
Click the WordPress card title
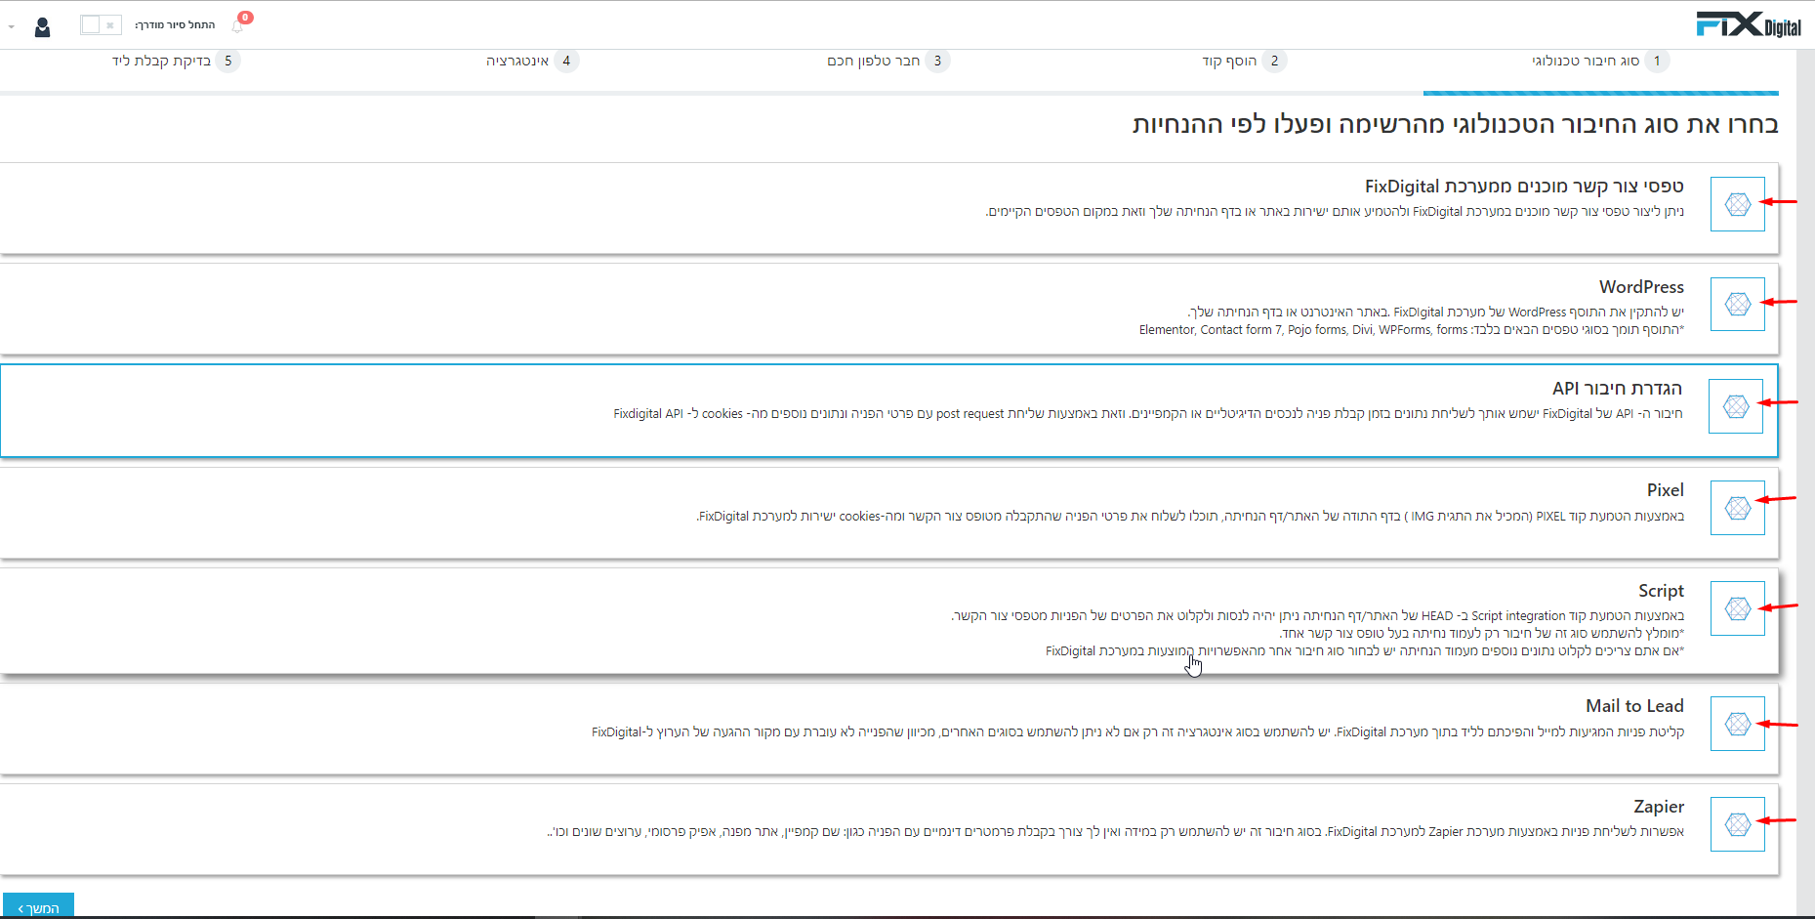click(x=1641, y=287)
